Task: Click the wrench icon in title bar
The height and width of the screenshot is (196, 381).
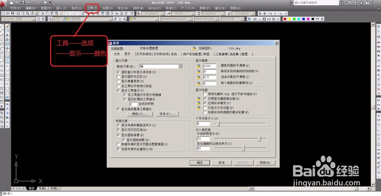Action: click(350, 3)
